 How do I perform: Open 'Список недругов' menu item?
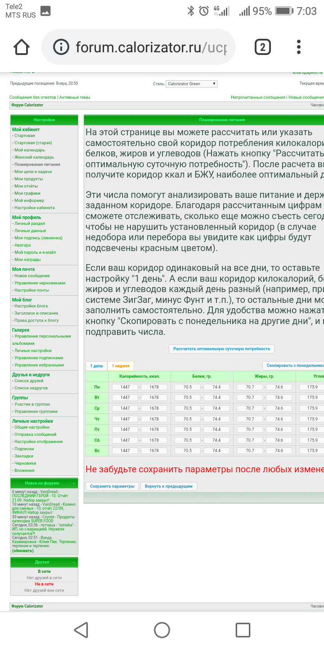[x=31, y=388]
